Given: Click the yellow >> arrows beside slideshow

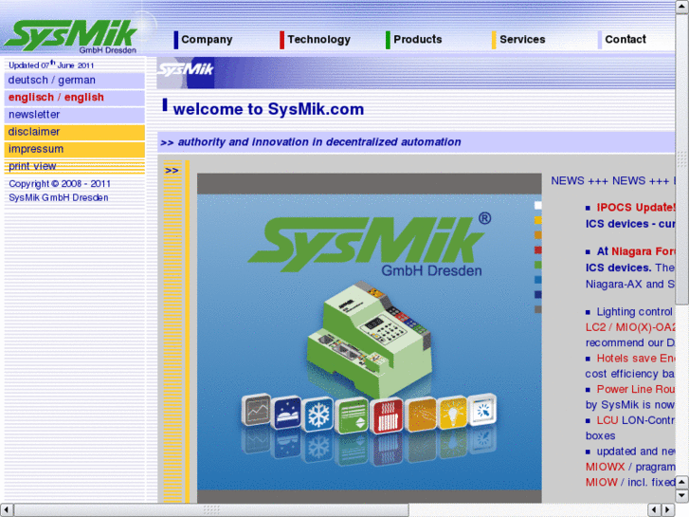Looking at the screenshot, I should pos(172,171).
